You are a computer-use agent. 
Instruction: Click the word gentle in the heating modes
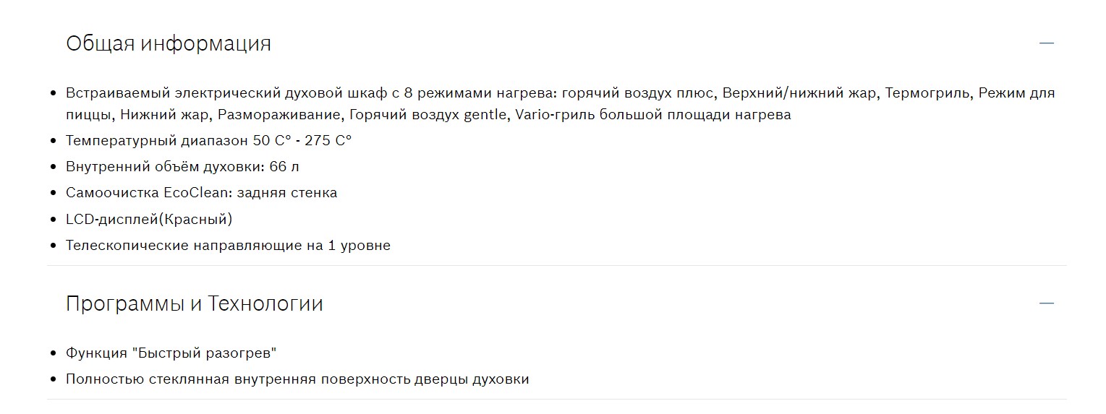pos(485,115)
